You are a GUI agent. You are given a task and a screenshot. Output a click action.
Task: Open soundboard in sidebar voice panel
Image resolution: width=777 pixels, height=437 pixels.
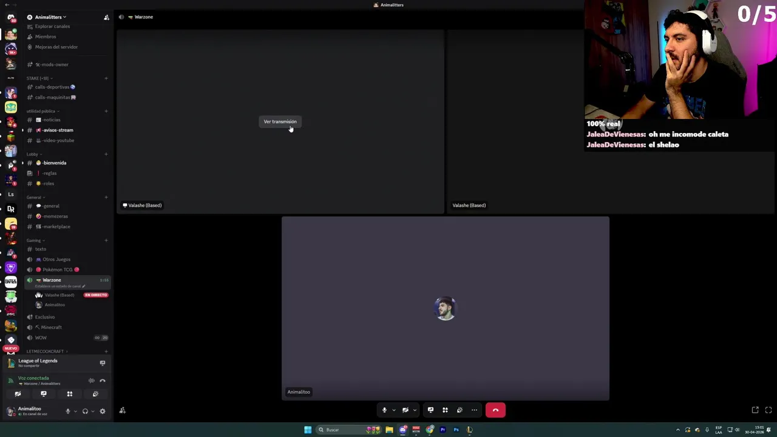click(x=95, y=394)
